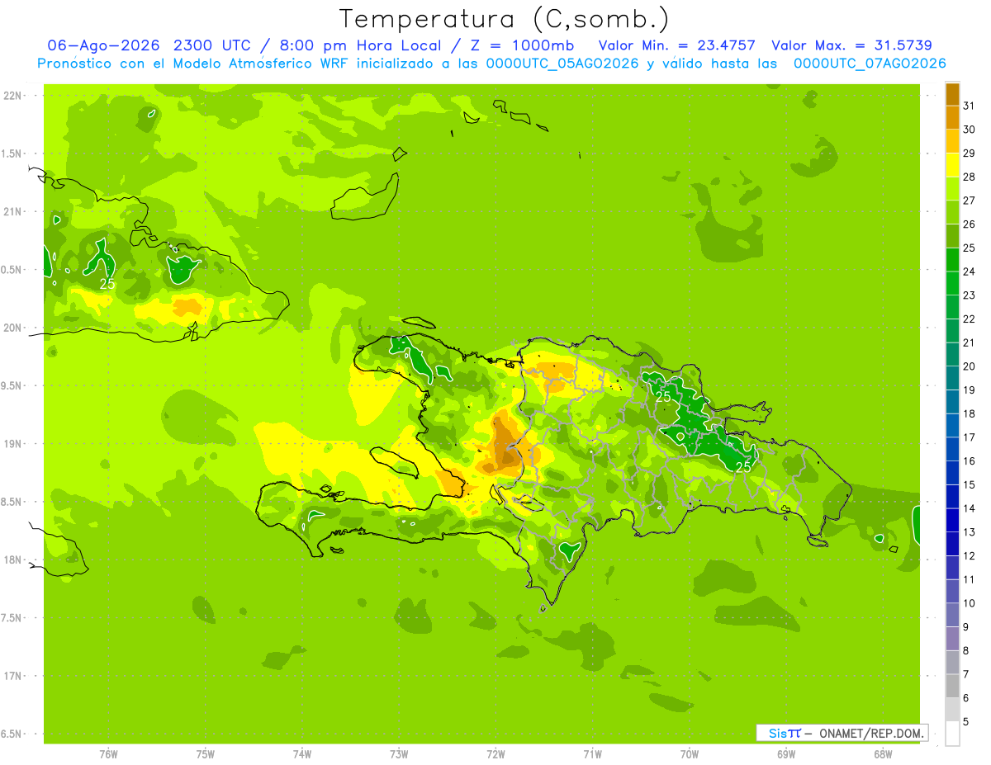991x765 pixels.
Task: Click the "17N" latitude label
Action: (x=12, y=676)
